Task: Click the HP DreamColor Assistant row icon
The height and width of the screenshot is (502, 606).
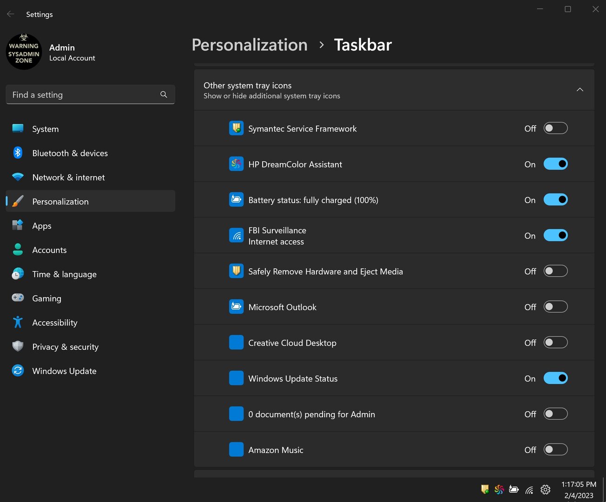Action: 236,164
